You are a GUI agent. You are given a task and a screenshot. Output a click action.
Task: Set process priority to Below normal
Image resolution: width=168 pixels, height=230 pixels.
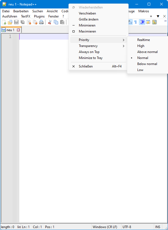pyautogui.click(x=148, y=64)
